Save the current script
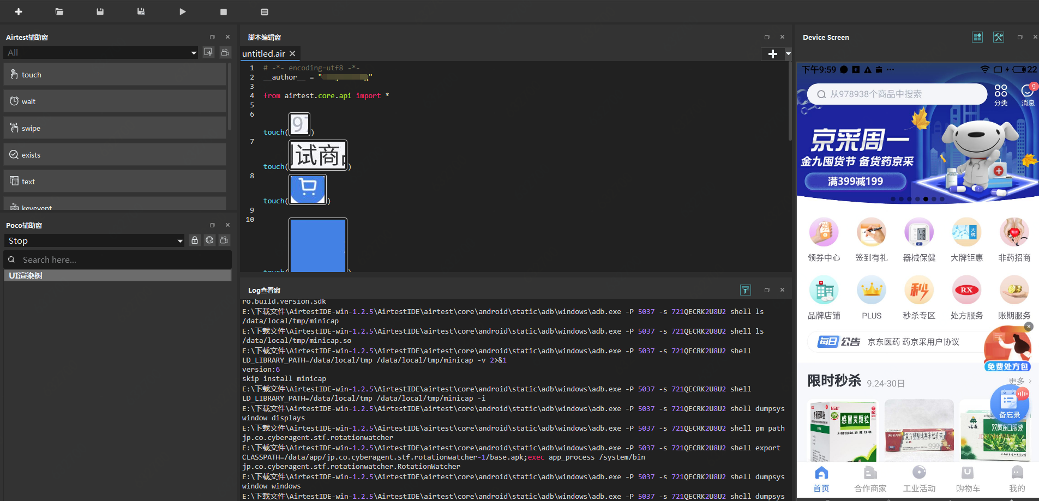The width and height of the screenshot is (1039, 501). [x=100, y=11]
